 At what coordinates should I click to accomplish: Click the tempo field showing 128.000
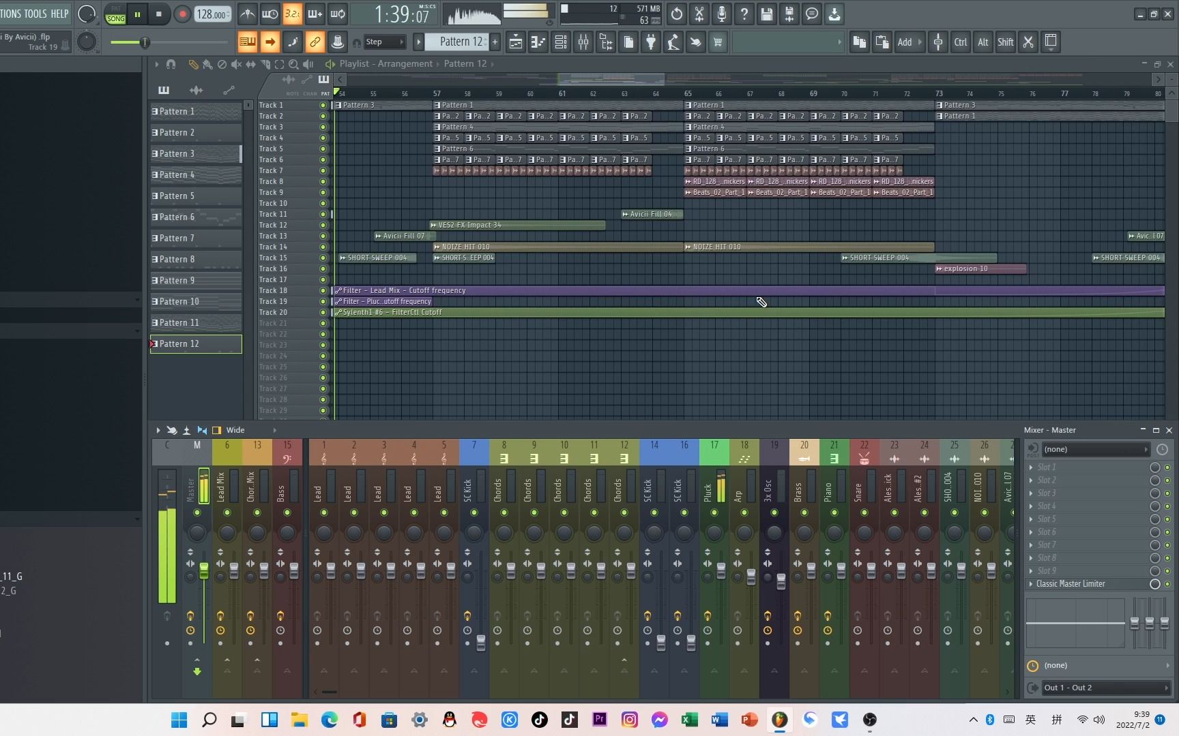click(x=212, y=14)
